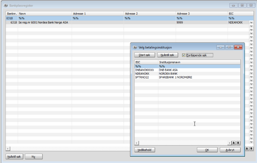Click BIC search field in dialog
257x163 pixels.
[x=146, y=66]
